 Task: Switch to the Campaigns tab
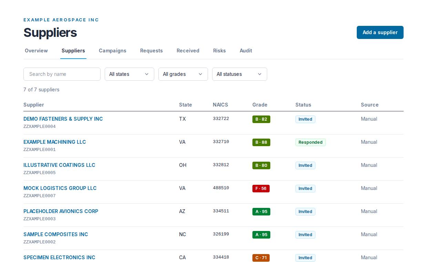point(113,51)
